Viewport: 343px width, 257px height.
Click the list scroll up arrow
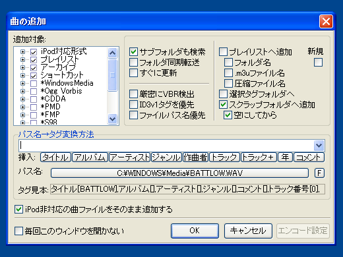113,53
